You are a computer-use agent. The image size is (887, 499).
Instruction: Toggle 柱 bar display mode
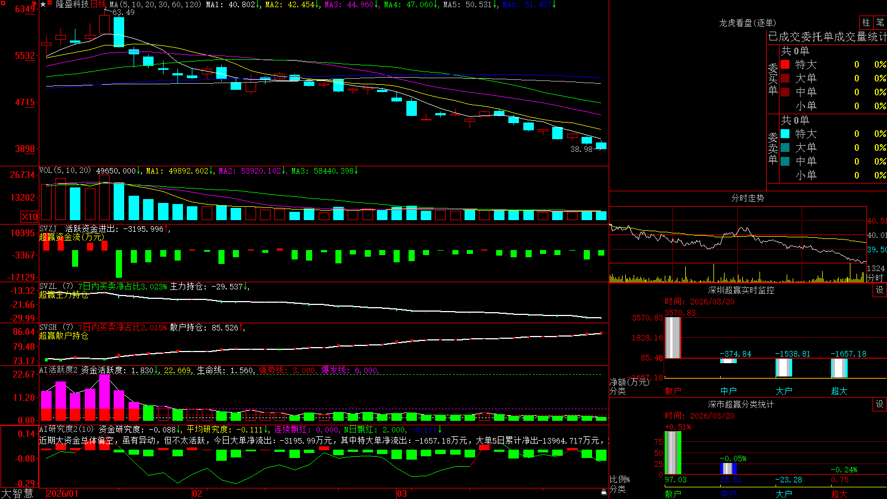[x=866, y=22]
